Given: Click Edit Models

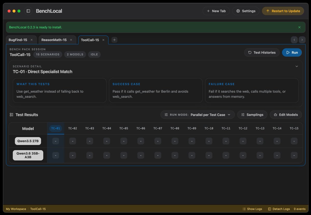Looking at the screenshot, I should 286,114.
